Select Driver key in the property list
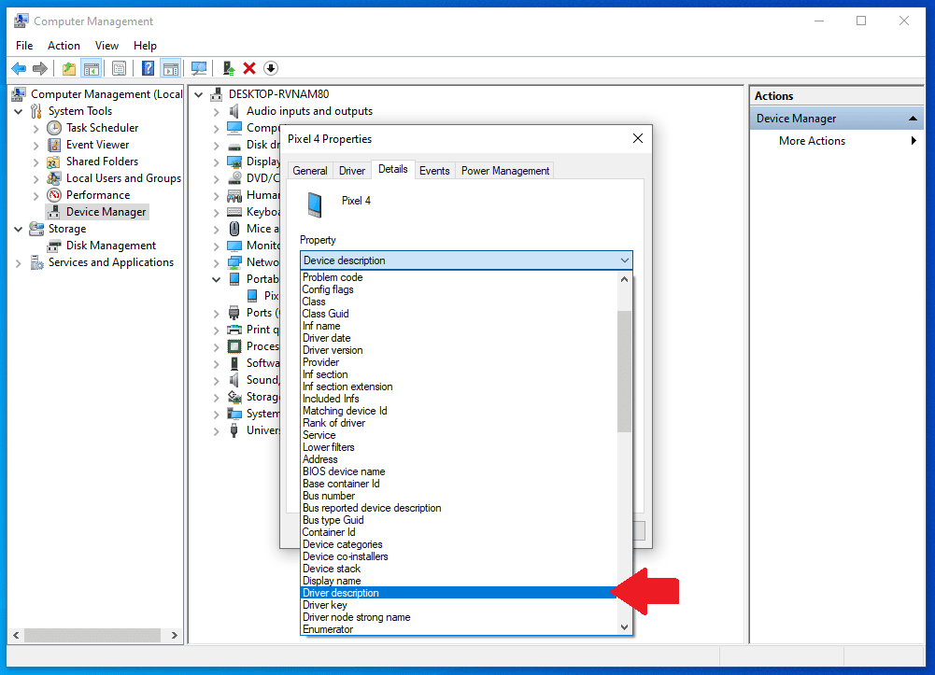 click(324, 605)
